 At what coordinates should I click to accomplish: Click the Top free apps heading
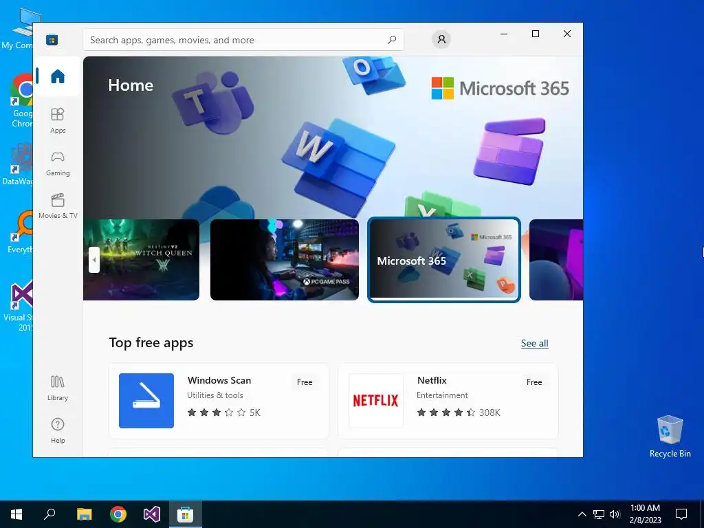pos(151,343)
